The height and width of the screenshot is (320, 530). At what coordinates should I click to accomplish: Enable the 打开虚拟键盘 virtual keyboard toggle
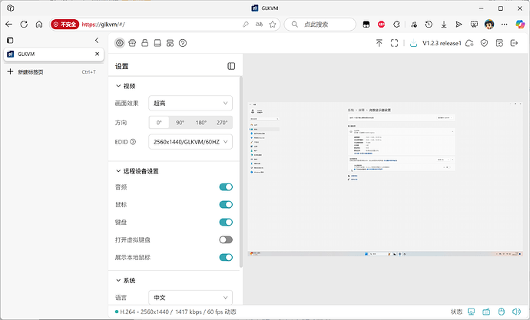[226, 239]
